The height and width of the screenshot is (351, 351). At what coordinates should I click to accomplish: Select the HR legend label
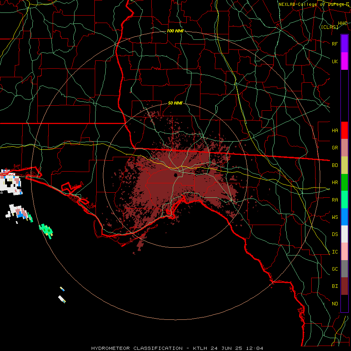[335, 183]
